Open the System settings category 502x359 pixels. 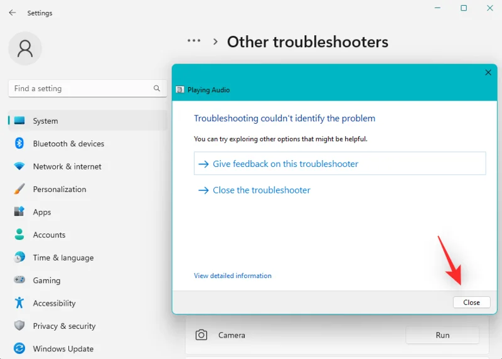45,121
